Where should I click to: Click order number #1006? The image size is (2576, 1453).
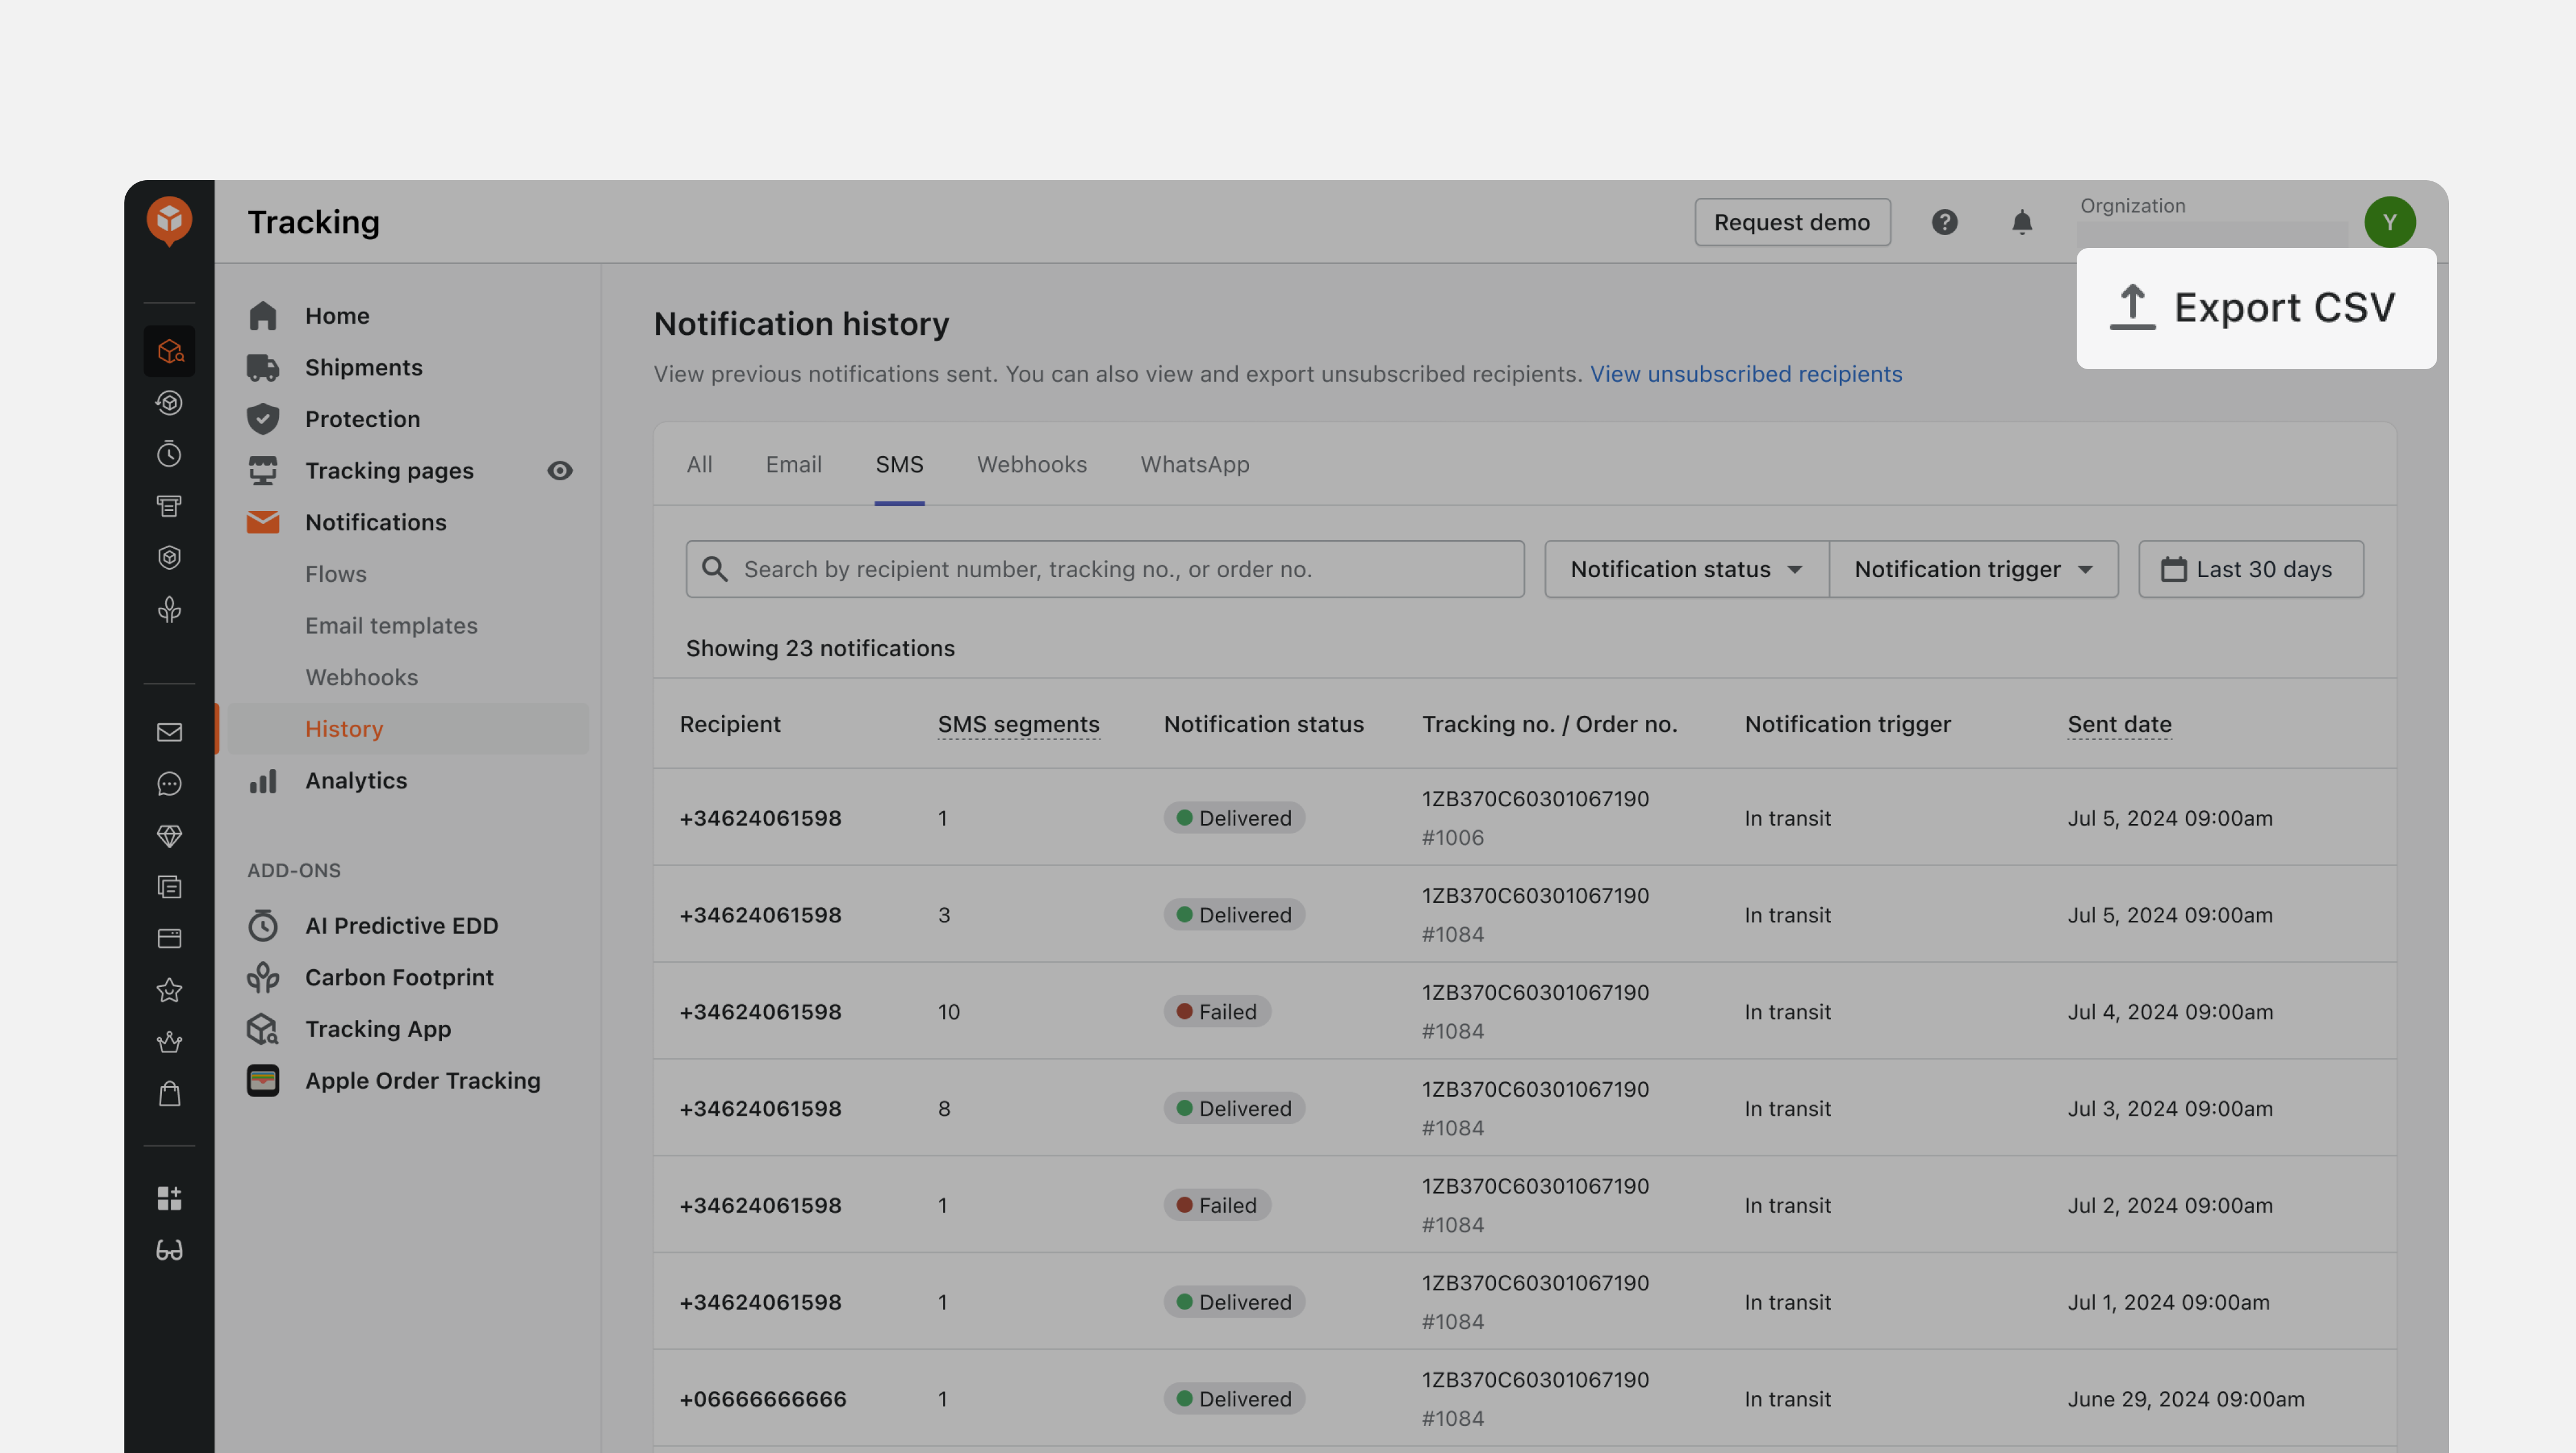1452,837
